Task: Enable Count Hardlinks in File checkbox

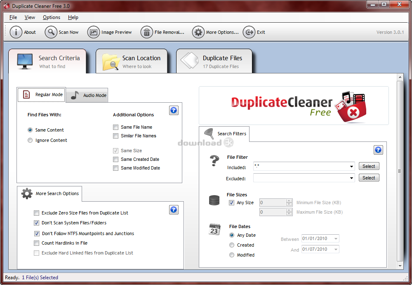Action: tap(37, 243)
